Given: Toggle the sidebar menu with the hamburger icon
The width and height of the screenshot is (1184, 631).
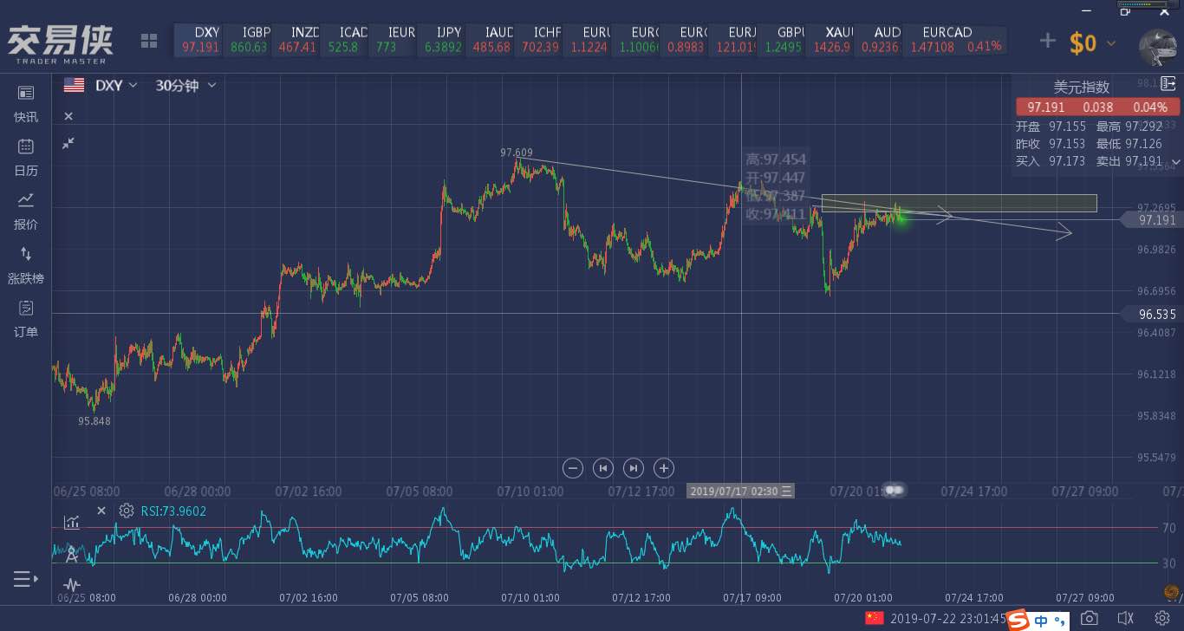Looking at the screenshot, I should click(26, 579).
